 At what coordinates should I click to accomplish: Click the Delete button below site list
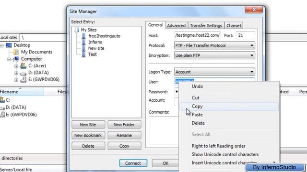(x=88, y=146)
